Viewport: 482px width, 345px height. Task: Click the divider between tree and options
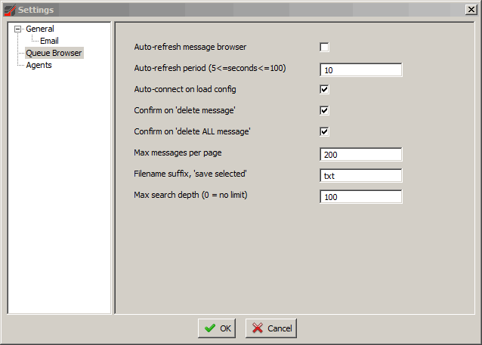click(113, 168)
